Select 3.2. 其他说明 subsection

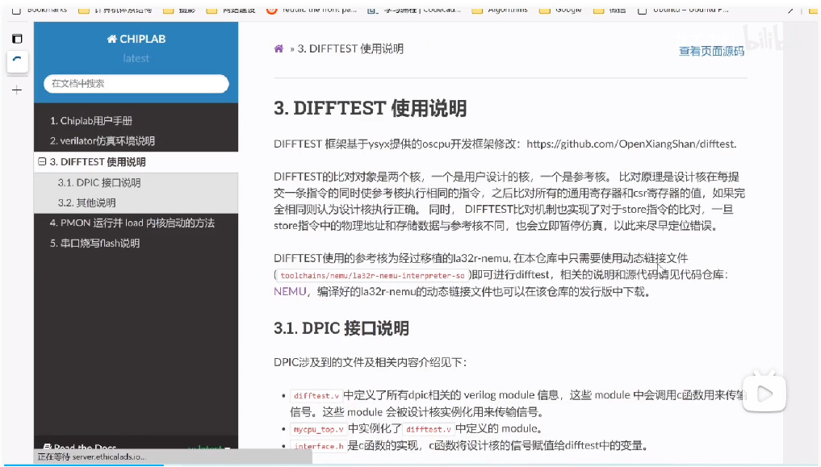point(86,202)
